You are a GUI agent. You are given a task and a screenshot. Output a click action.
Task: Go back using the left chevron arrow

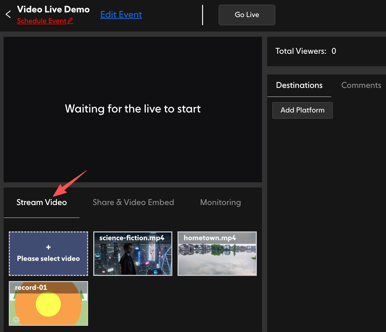8,14
